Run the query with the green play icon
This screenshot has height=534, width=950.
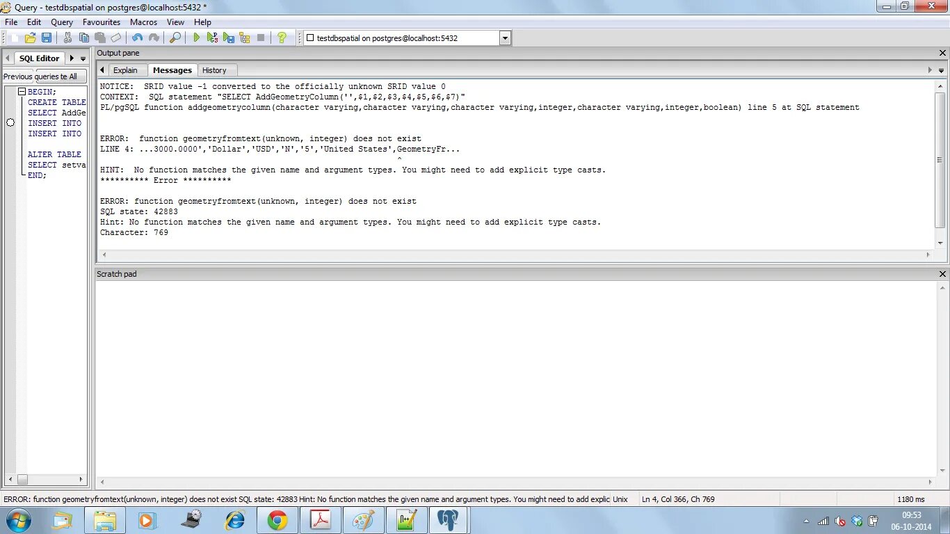pyautogui.click(x=197, y=38)
